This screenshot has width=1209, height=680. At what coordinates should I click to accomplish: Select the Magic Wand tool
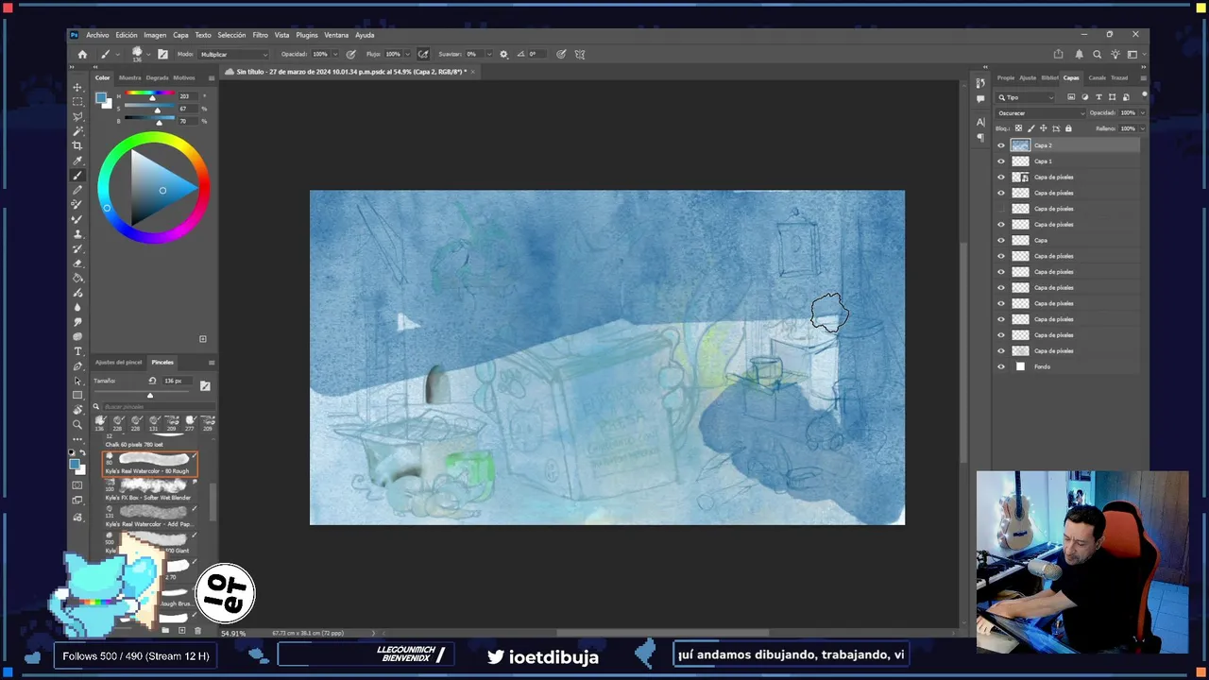pyautogui.click(x=77, y=131)
